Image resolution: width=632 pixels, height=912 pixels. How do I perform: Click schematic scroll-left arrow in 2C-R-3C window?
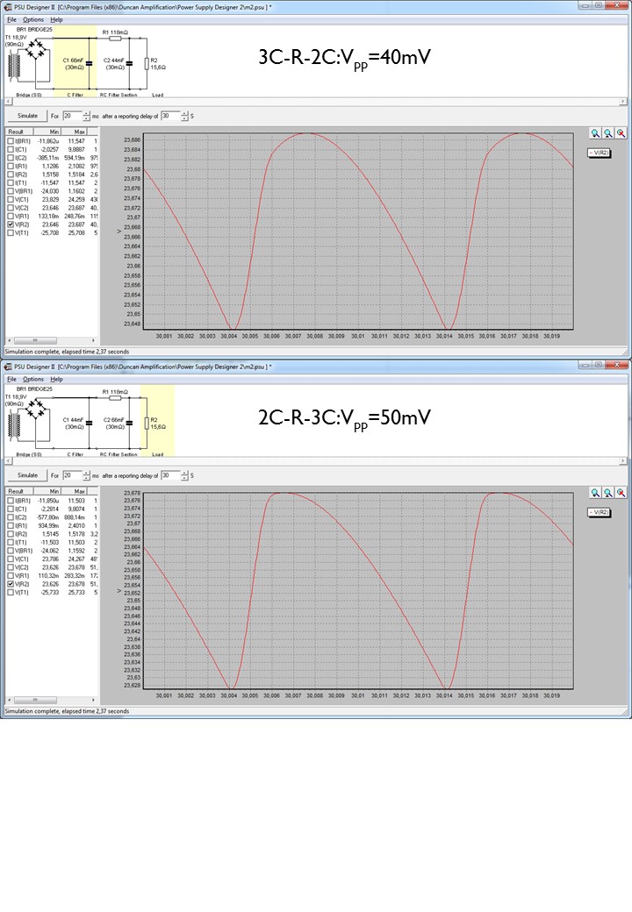[x=8, y=460]
